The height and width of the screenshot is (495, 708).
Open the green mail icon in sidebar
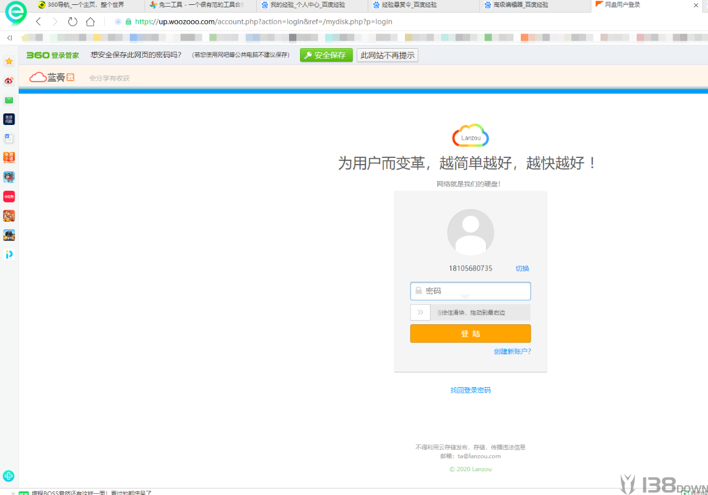coord(9,100)
